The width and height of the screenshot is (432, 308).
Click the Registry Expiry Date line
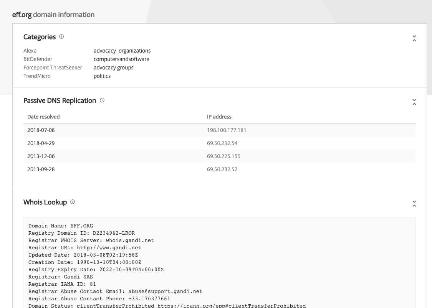[x=96, y=270]
